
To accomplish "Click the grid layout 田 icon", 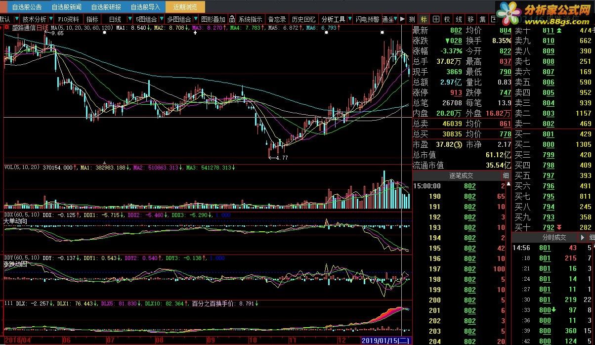I will point(435,19).
